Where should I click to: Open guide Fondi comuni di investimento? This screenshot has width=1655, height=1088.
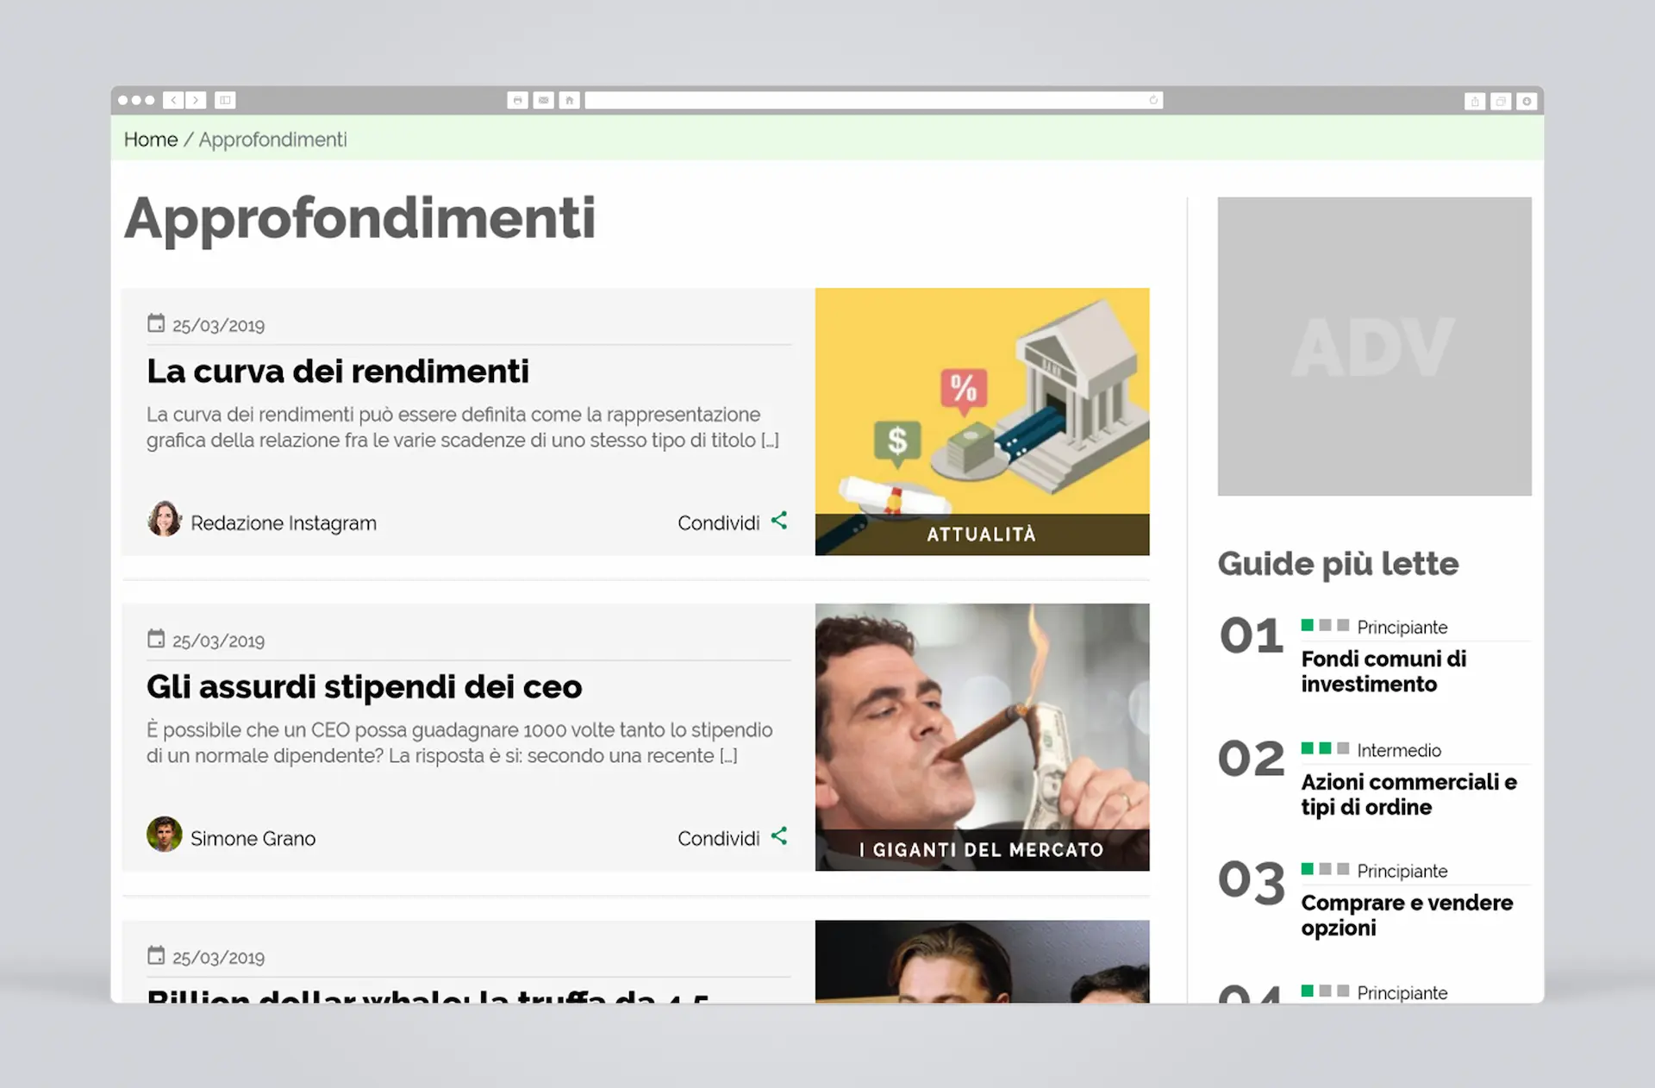[x=1383, y=672]
